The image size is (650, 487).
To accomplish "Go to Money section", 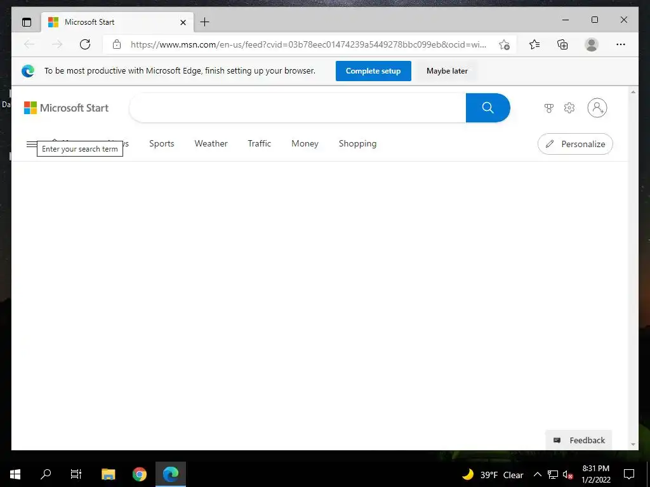I will click(x=305, y=144).
